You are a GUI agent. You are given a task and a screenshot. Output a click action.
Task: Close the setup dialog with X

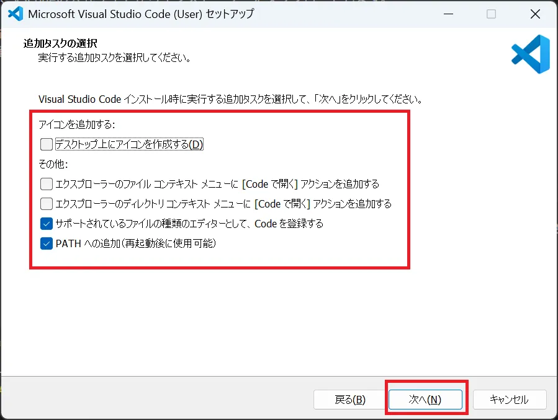click(x=535, y=14)
